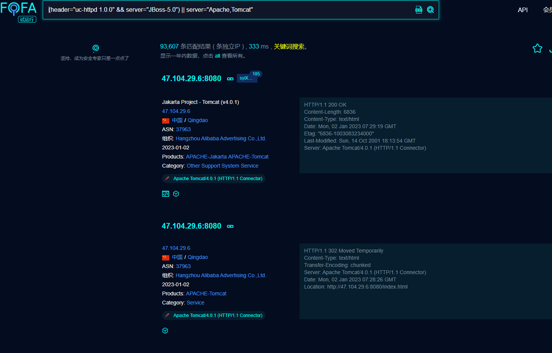The width and height of the screenshot is (552, 353).
Task: Click IP 47.104.29.6 under Jakarta Project title
Action: (176, 111)
